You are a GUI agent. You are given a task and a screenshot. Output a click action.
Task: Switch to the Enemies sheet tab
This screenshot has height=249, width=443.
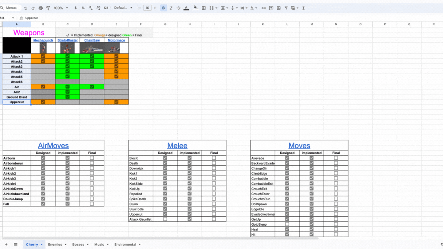click(55, 244)
